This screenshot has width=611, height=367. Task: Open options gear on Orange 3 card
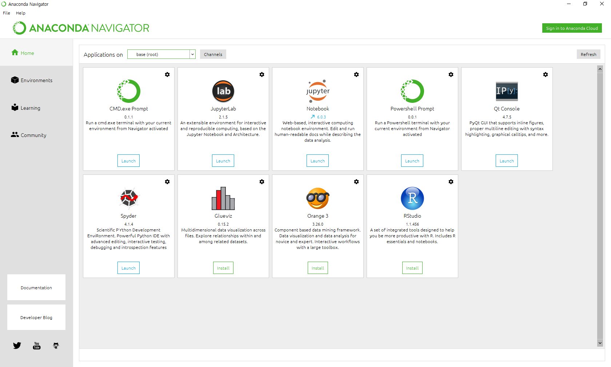(x=356, y=182)
